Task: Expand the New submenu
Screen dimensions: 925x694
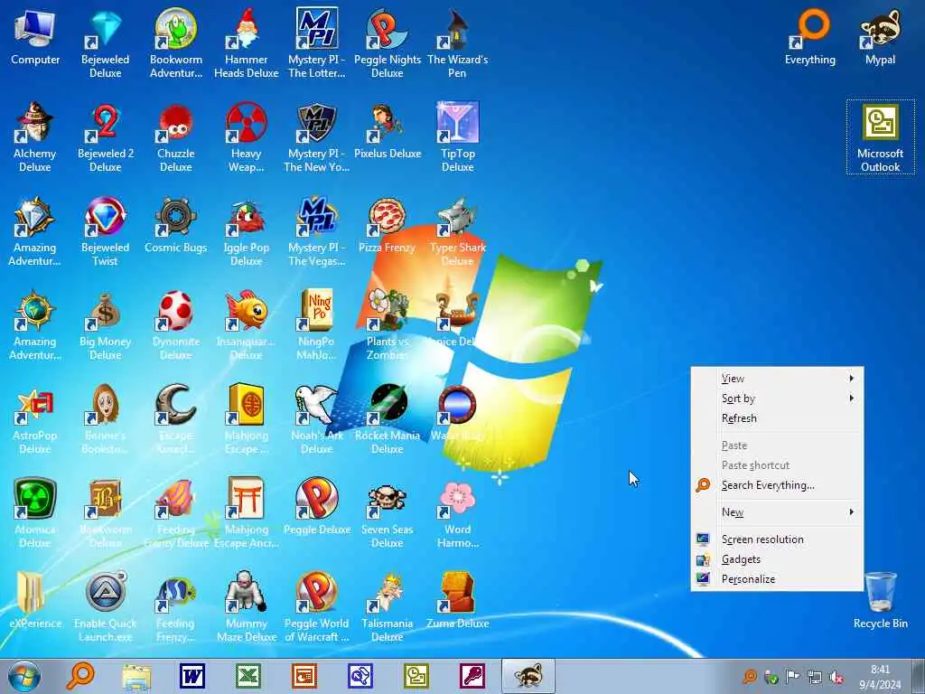Action: point(777,512)
